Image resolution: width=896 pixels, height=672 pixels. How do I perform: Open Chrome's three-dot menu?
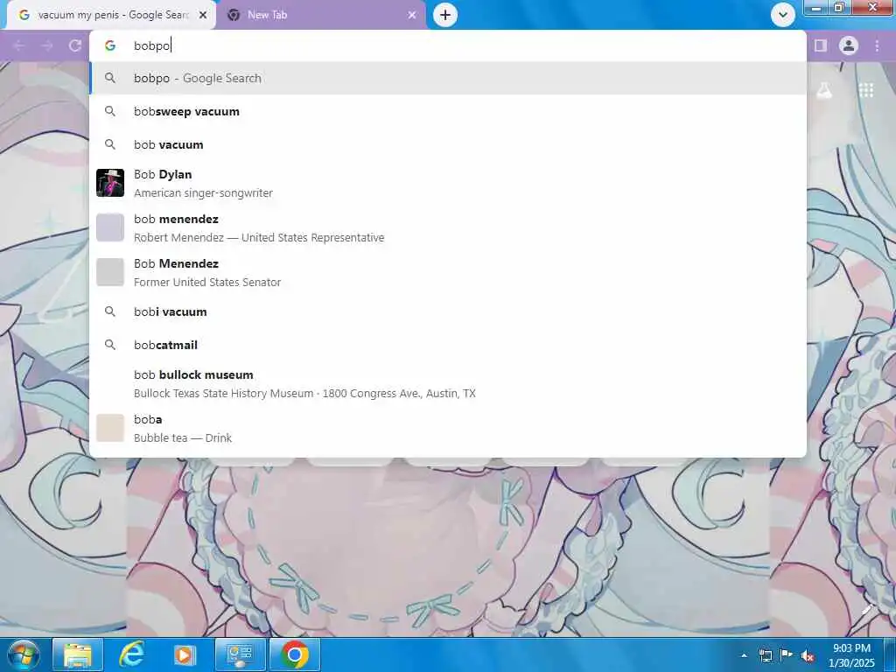(877, 45)
